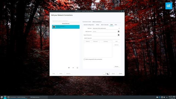
Task: Open the Method dropdown
Action: [x=106, y=28]
